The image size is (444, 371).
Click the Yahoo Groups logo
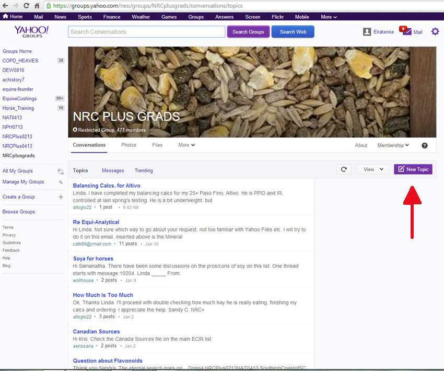(31, 32)
